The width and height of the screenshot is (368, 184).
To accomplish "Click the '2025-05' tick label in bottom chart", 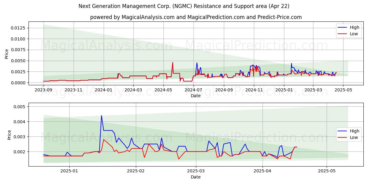I will click(x=327, y=171).
